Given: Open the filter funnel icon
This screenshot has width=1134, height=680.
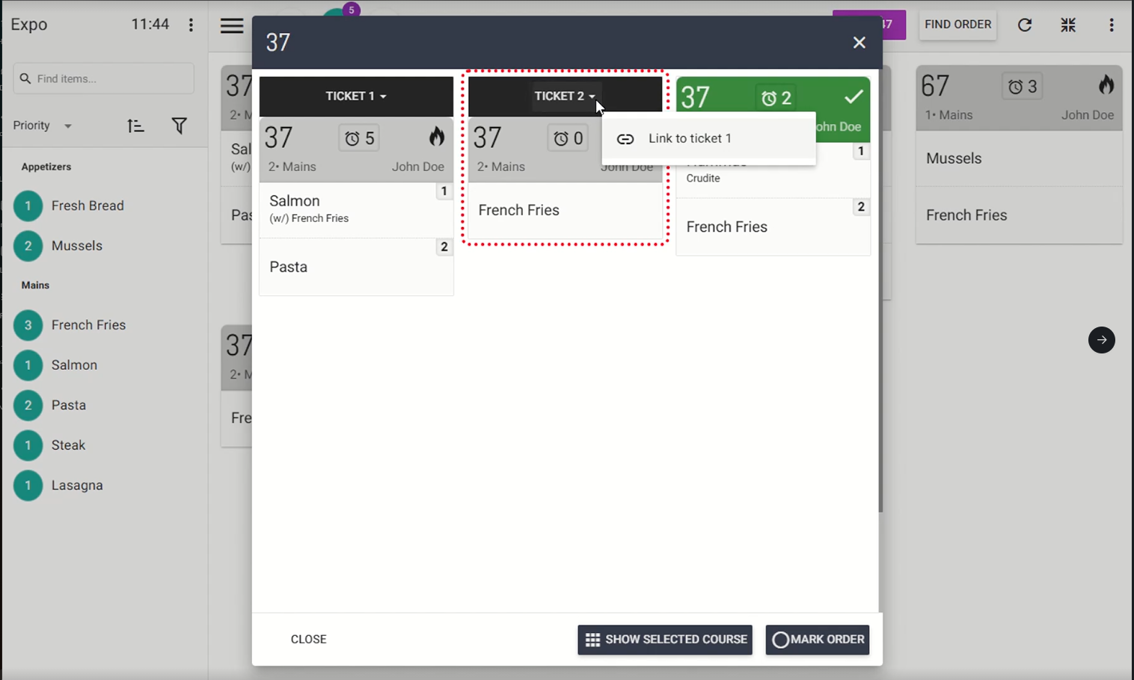Looking at the screenshot, I should pos(180,126).
